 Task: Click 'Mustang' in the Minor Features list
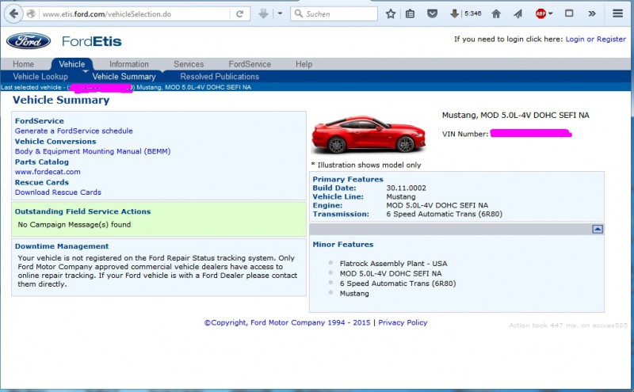(x=354, y=293)
